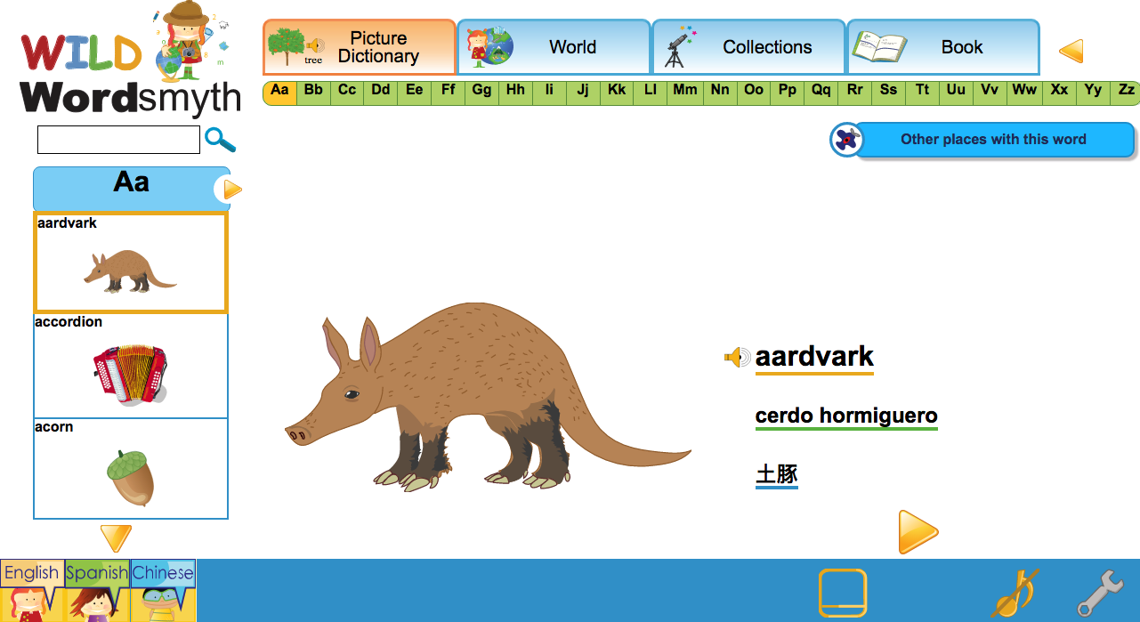The image size is (1140, 622).
Task: Play the aardvark pronunciation speaker icon
Action: [737, 358]
